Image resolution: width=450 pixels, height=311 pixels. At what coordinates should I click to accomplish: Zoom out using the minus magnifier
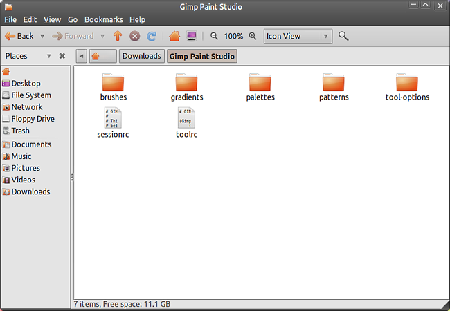(214, 36)
